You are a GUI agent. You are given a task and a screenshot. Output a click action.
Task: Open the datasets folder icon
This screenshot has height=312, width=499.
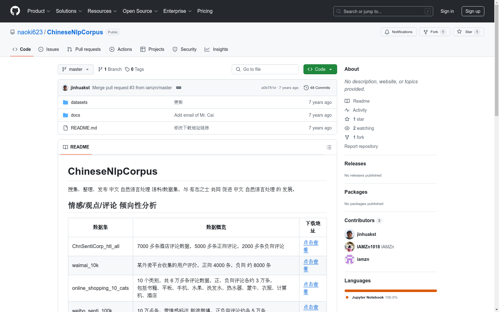click(x=65, y=102)
